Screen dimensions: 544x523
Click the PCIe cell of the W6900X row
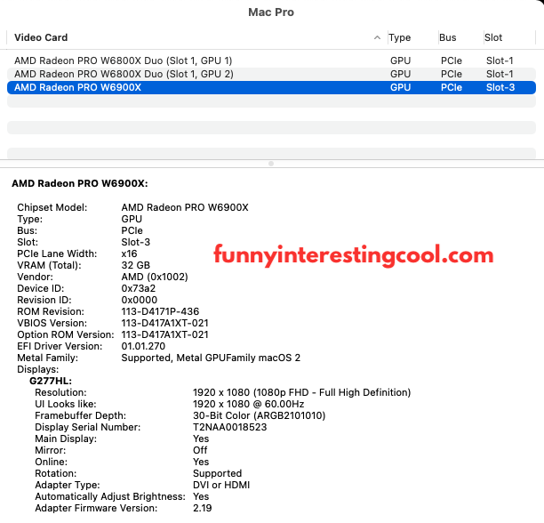[452, 87]
